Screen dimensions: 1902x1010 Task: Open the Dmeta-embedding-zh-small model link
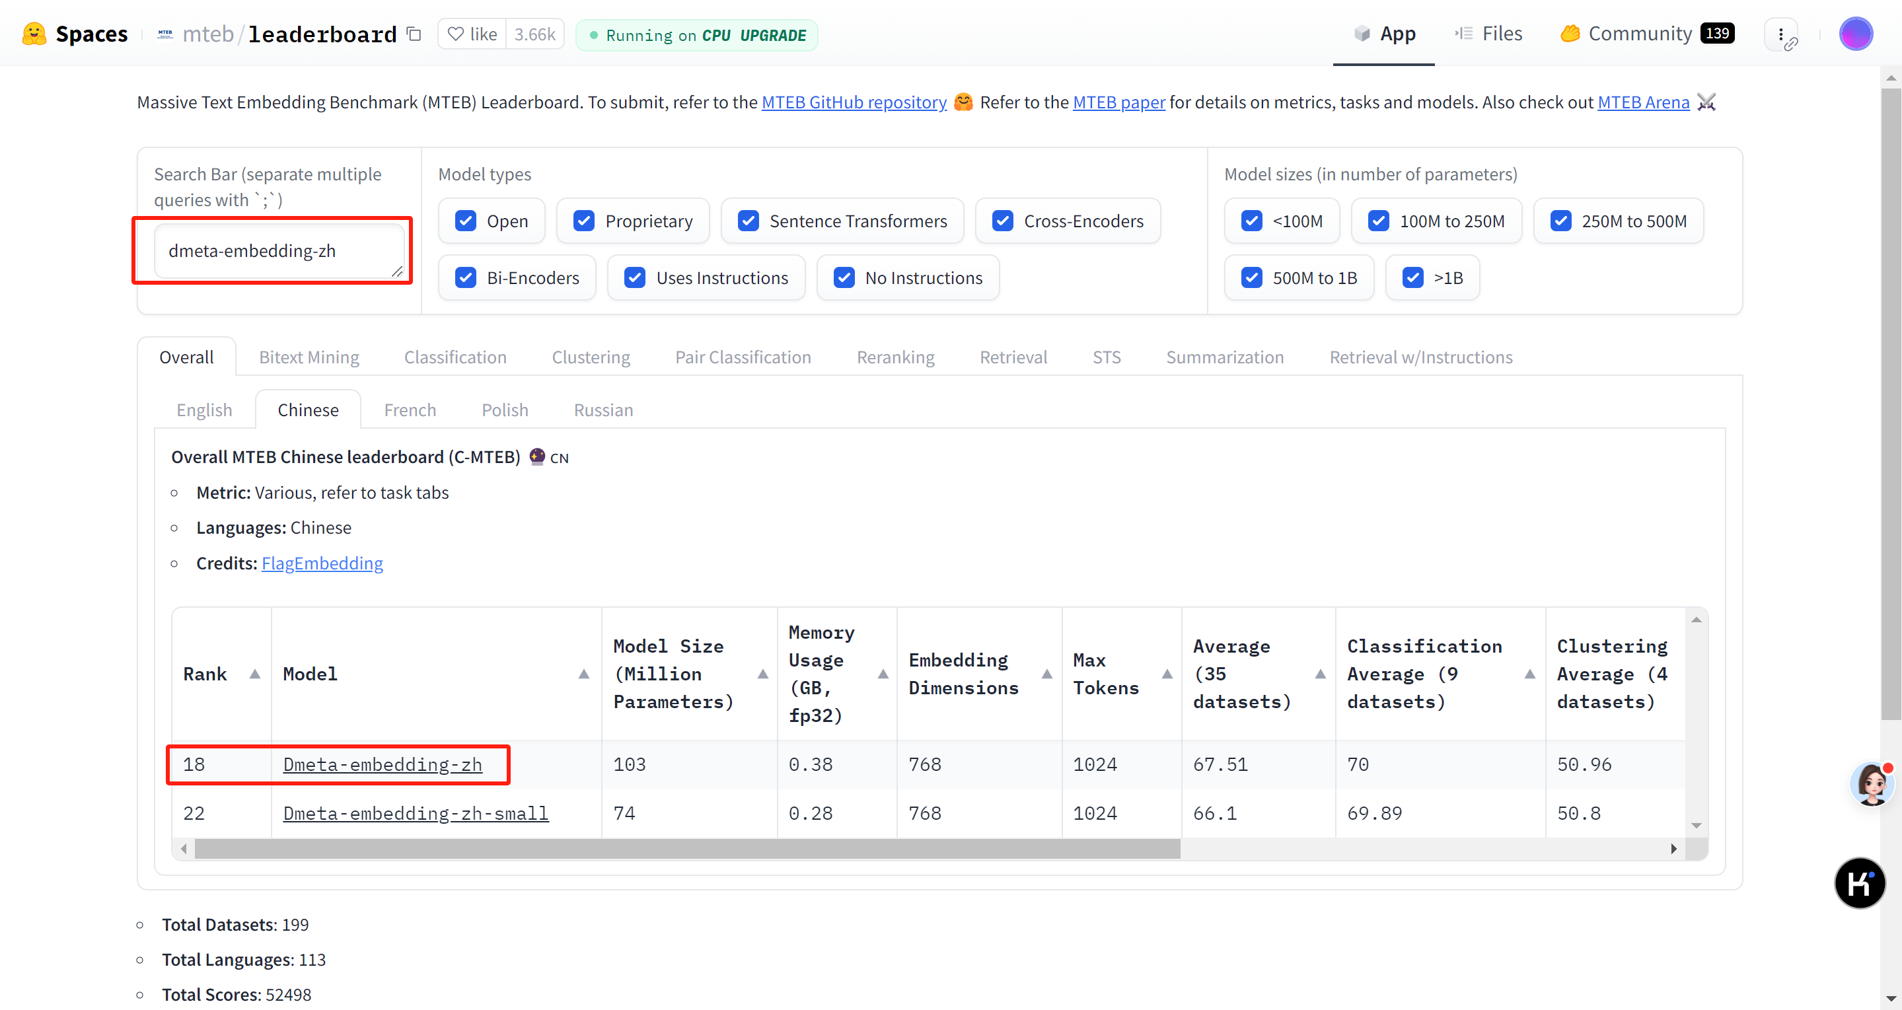pyautogui.click(x=416, y=813)
